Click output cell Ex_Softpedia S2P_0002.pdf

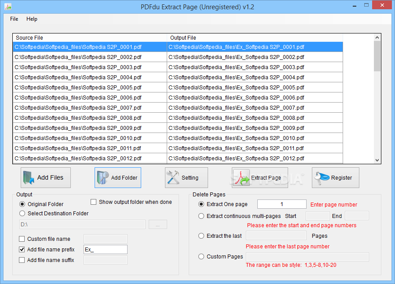coord(255,57)
